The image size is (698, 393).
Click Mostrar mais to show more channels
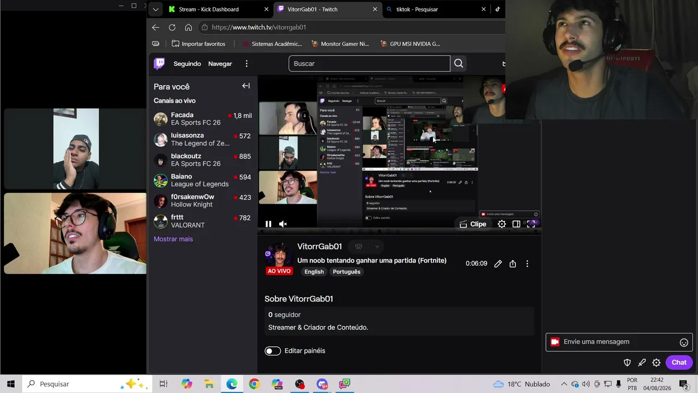coord(173,239)
